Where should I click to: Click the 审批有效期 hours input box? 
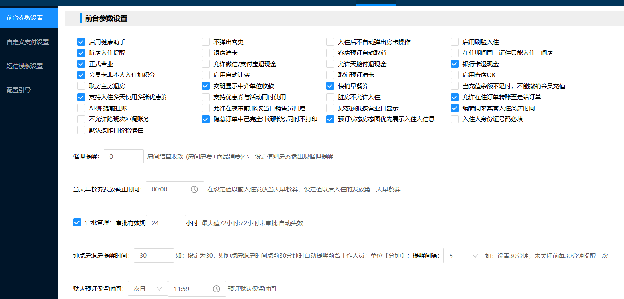click(166, 222)
